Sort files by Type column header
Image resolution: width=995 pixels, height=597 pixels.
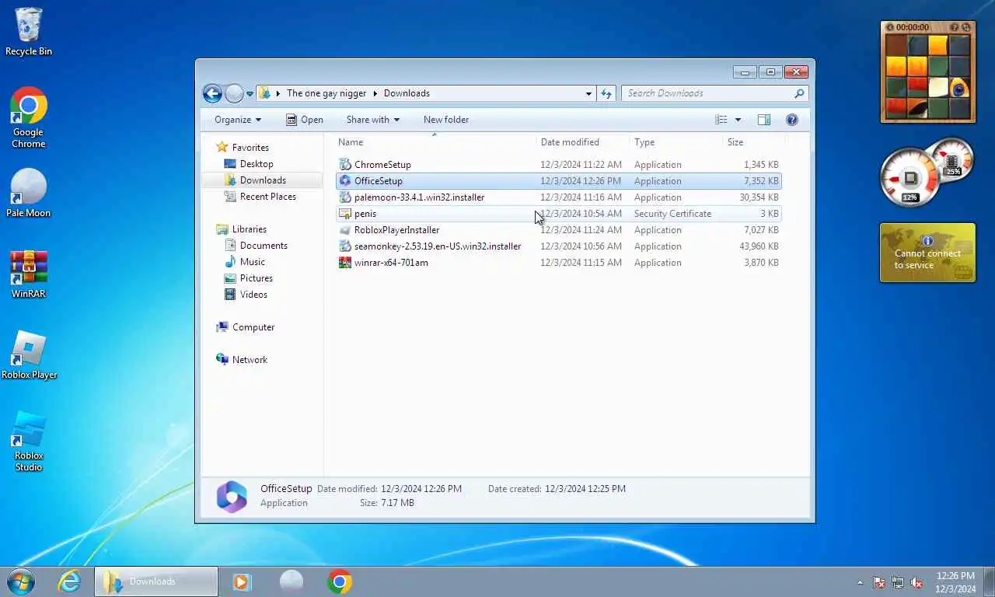[x=676, y=142]
